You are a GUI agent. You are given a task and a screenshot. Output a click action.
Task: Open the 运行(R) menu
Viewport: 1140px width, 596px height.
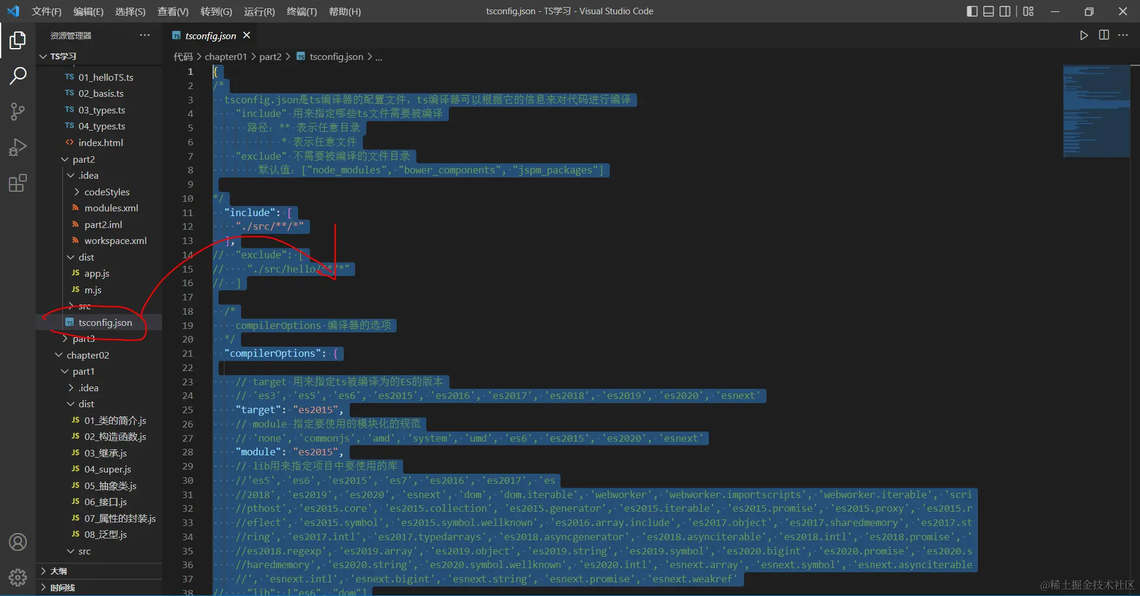[x=259, y=11]
